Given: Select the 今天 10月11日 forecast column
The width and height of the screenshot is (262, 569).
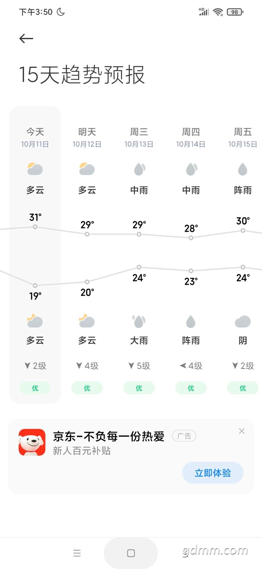Looking at the screenshot, I should click(x=35, y=255).
